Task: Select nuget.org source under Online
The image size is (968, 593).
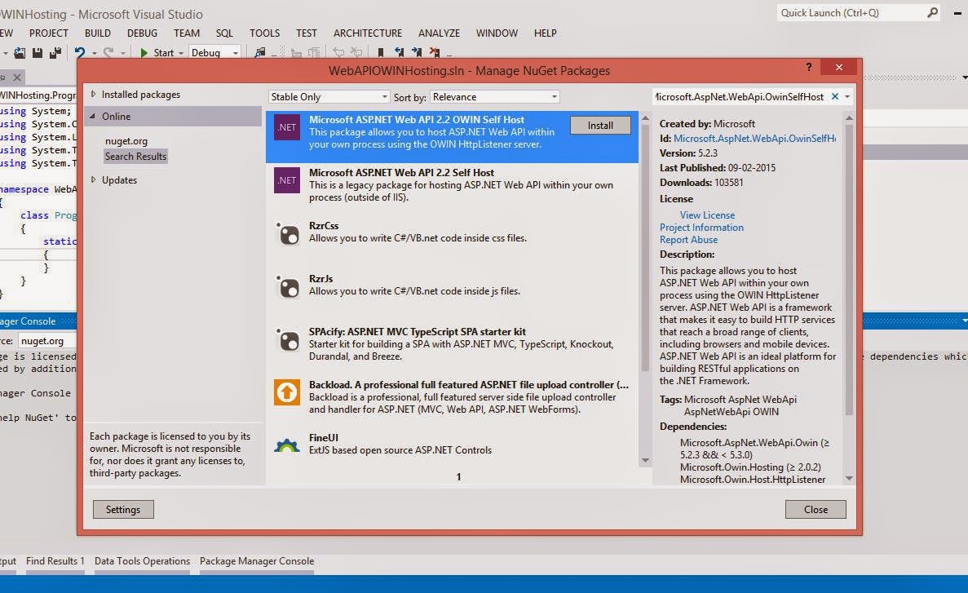Action: point(126,141)
